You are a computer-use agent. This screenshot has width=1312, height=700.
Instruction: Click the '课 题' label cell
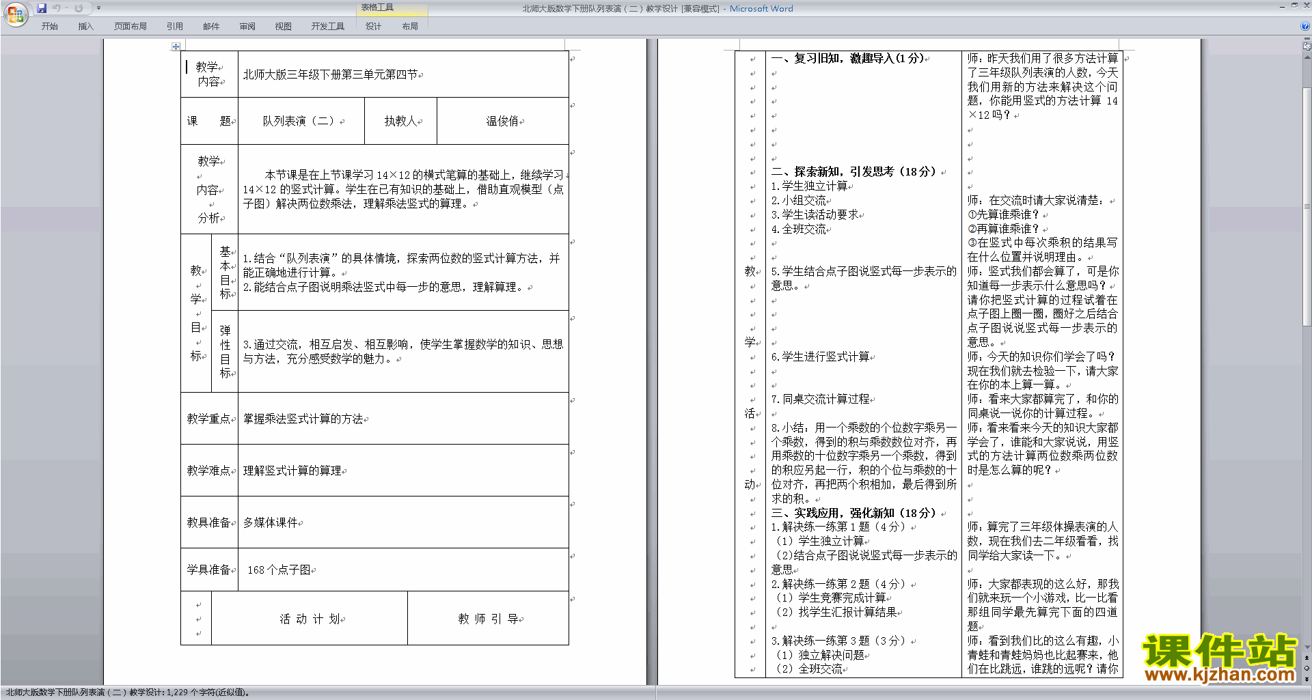point(209,121)
